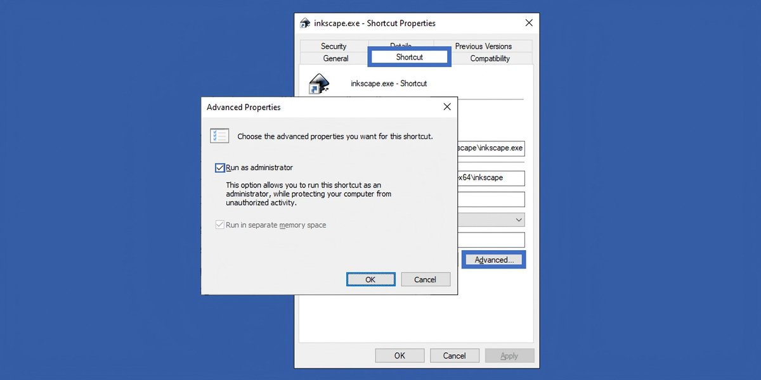Screen dimensions: 761x380
Task: Confirm with OK in Advanced Properties
Action: coord(370,279)
